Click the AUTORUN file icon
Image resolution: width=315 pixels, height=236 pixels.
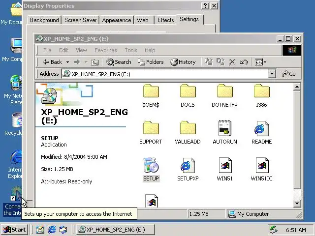tap(224, 128)
